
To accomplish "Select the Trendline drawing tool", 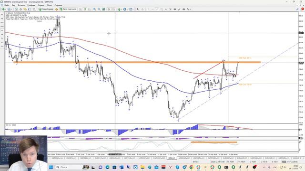I will point(157,9).
